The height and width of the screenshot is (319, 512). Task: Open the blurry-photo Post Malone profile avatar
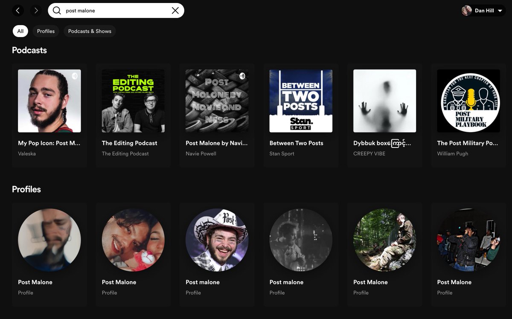point(49,240)
